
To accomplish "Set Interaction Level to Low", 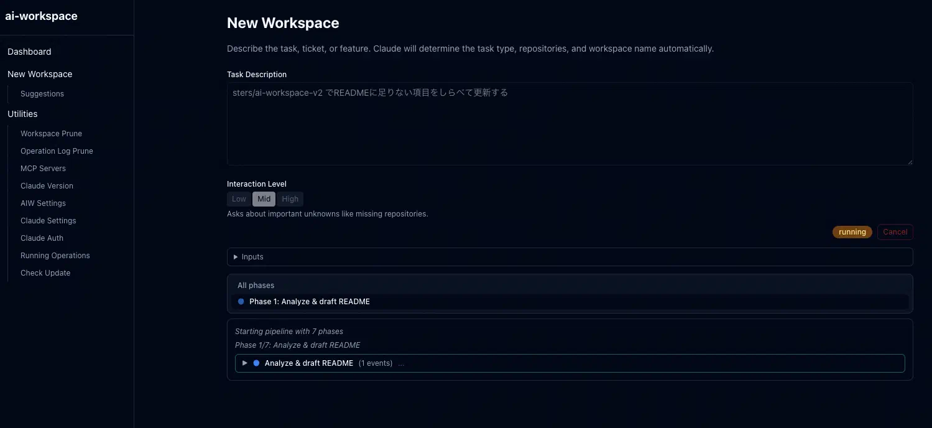I will point(239,199).
